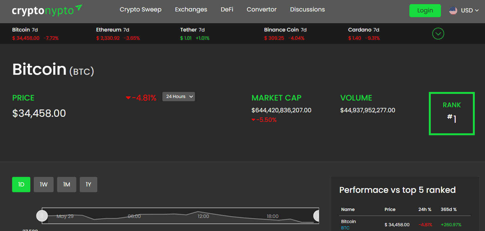
Task: Select the 1D chart range
Action: click(x=21, y=185)
